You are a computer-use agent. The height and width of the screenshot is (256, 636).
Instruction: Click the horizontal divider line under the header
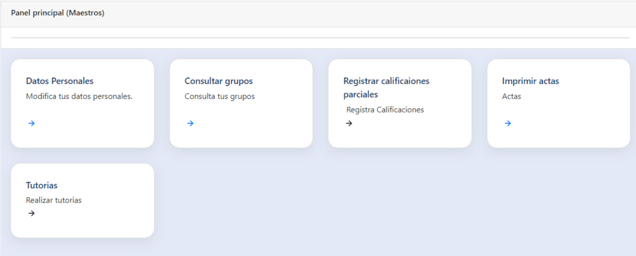point(320,38)
